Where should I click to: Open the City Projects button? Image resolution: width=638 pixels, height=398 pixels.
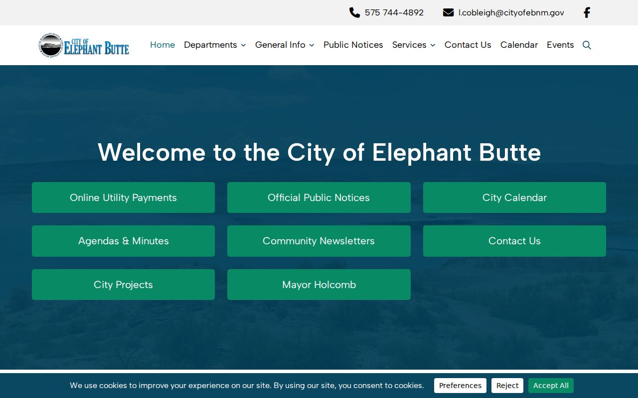pos(123,285)
